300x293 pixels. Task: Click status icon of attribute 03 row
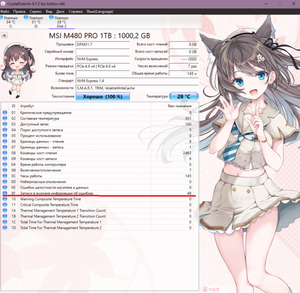click(5, 124)
